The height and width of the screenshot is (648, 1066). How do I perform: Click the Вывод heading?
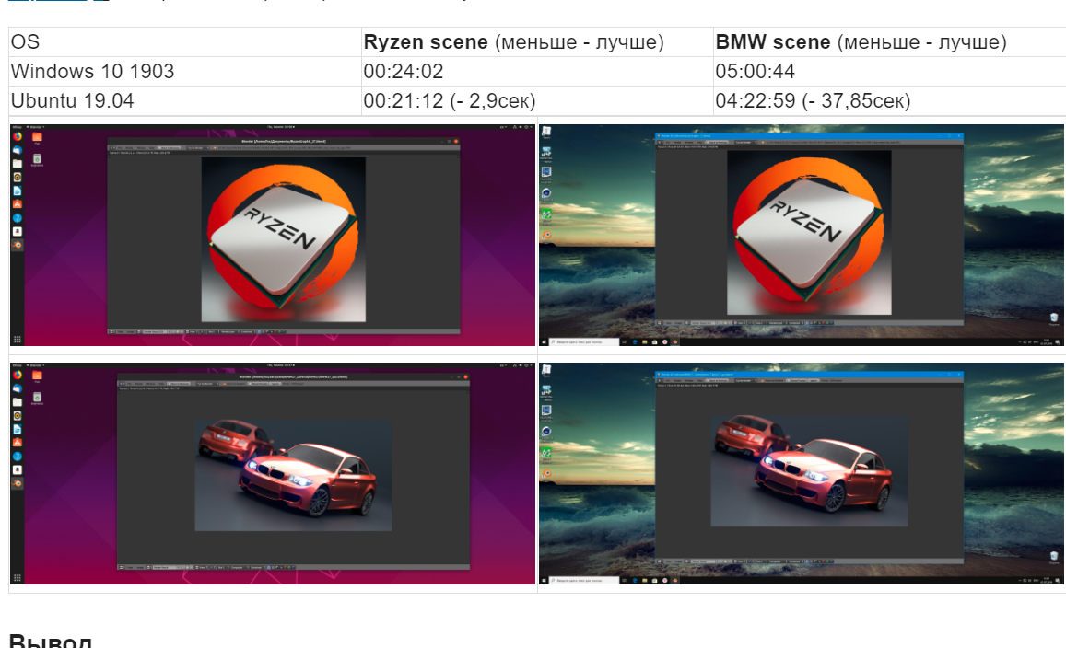click(51, 640)
